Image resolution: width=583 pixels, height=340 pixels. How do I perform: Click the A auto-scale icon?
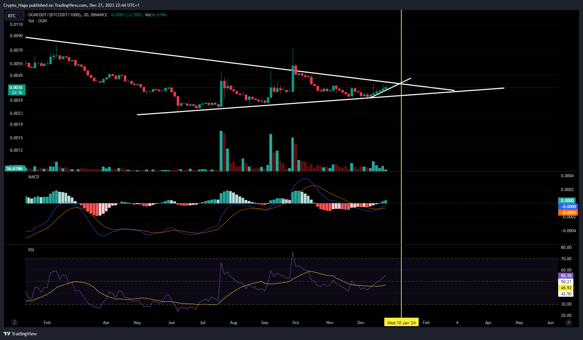[x=569, y=322]
